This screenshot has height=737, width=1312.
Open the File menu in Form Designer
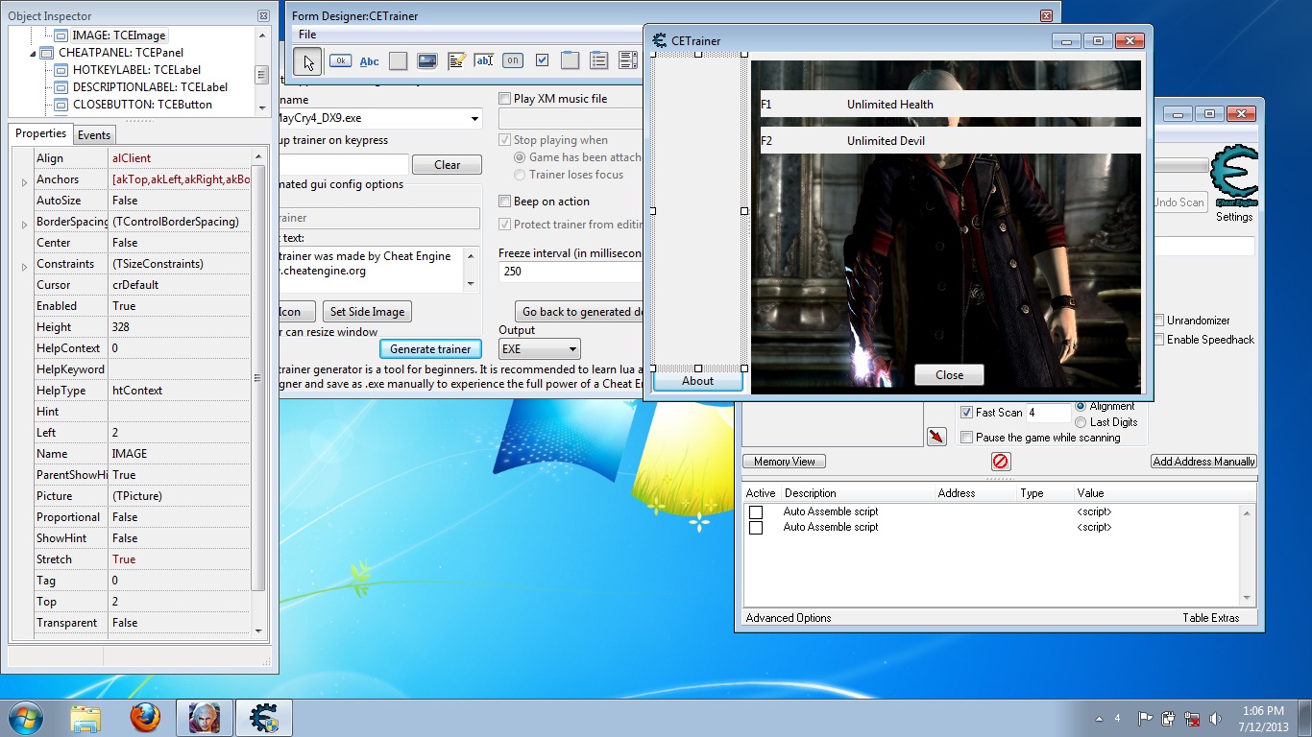(307, 35)
